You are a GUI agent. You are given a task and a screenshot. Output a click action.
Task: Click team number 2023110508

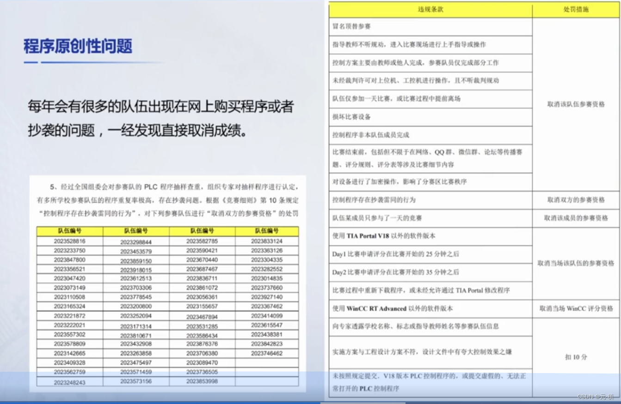coord(70,297)
